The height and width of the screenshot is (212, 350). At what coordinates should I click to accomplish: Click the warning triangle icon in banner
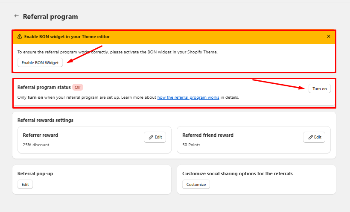tap(20, 36)
